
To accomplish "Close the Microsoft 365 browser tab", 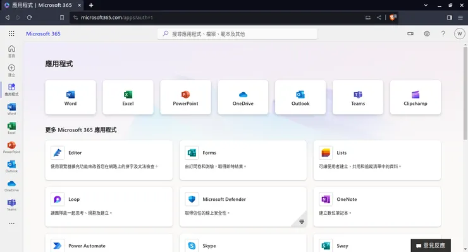I will (x=79, y=5).
